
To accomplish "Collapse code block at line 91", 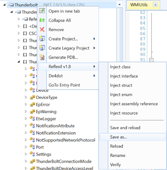I will click(x=152, y=60).
